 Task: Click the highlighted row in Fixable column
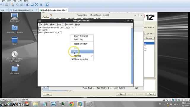pos(149,43)
